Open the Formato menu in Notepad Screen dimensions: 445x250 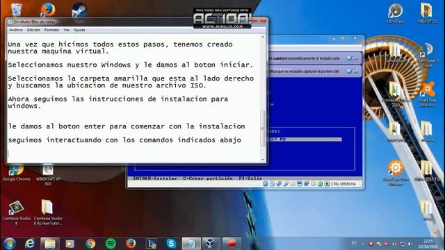pos(51,30)
